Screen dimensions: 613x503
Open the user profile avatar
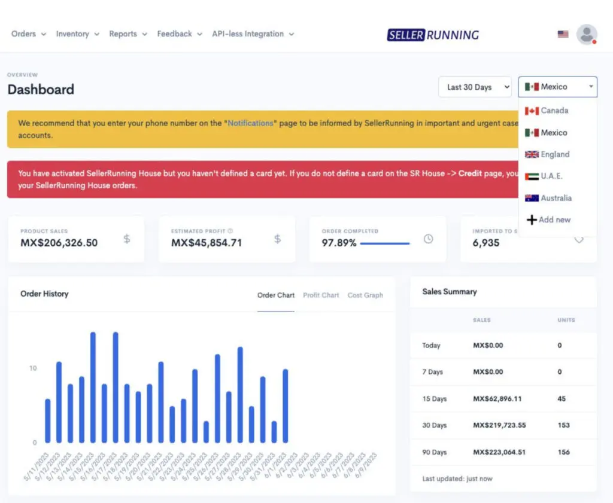[x=586, y=34]
